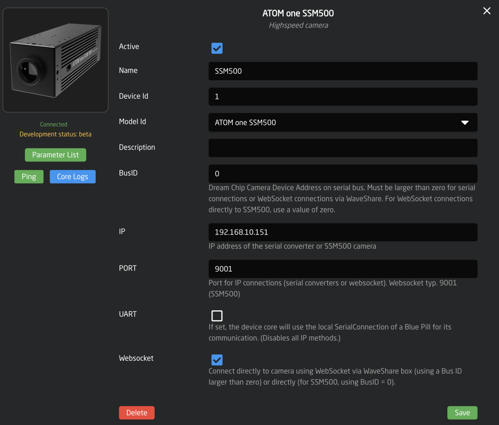The image size is (499, 425).
Task: Edit the IP address field
Action: point(343,232)
